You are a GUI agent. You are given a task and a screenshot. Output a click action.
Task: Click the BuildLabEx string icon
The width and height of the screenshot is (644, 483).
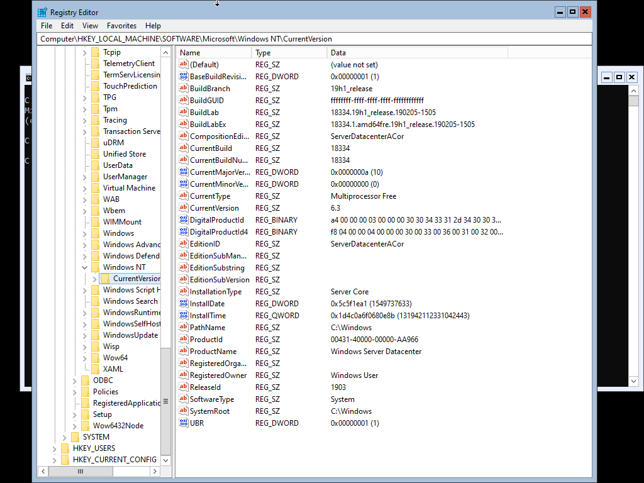184,124
